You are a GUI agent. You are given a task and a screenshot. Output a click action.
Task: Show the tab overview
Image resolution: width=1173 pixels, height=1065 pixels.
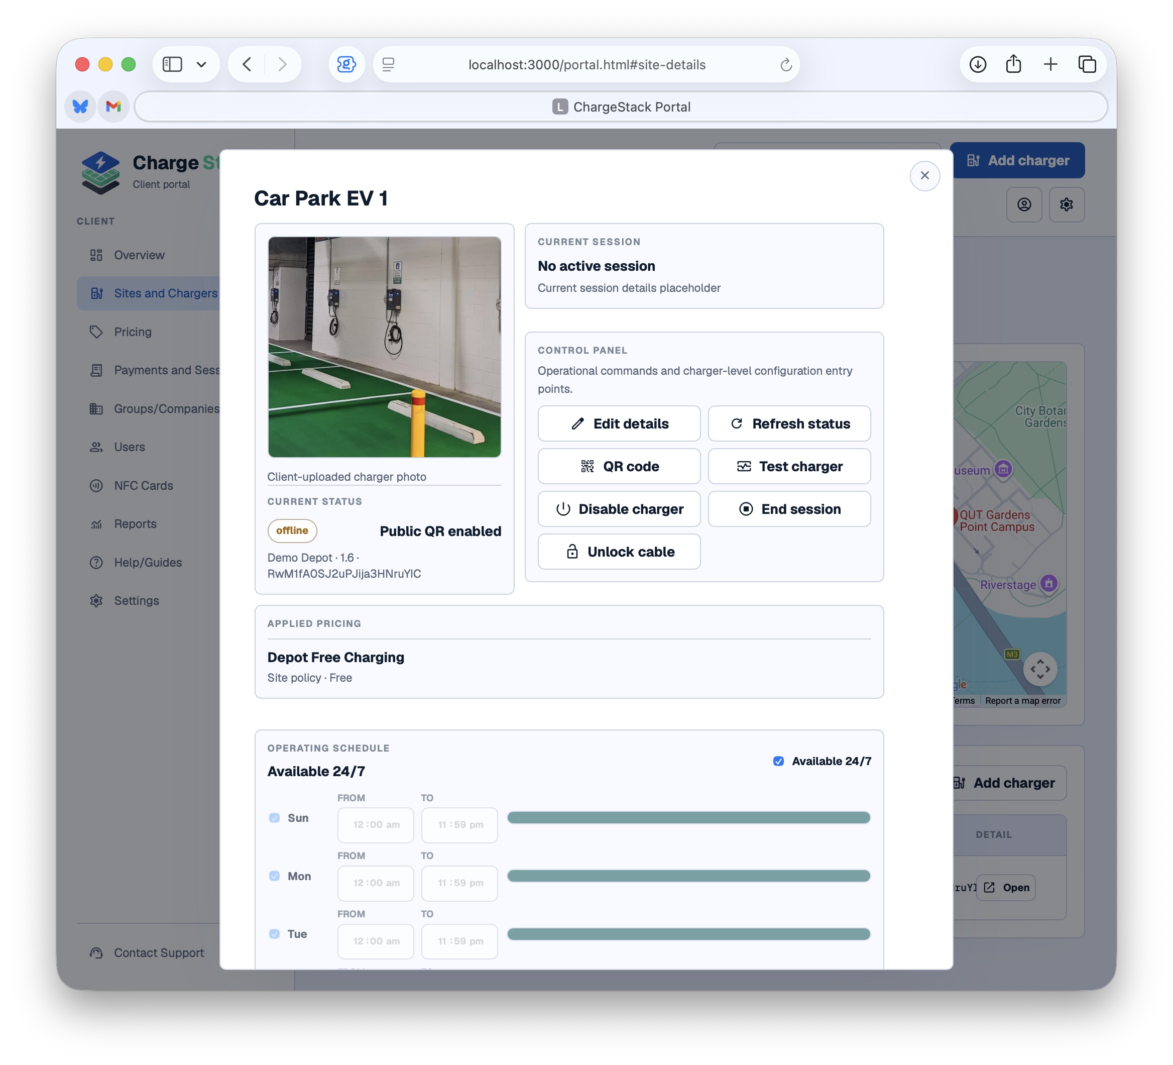tap(1087, 64)
